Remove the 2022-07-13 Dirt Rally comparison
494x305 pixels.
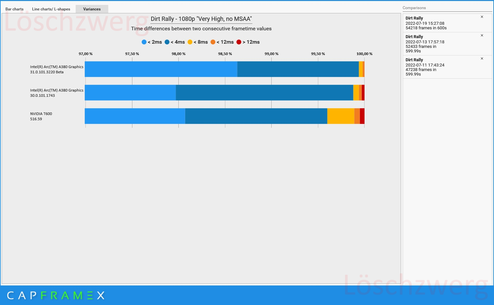tap(482, 36)
